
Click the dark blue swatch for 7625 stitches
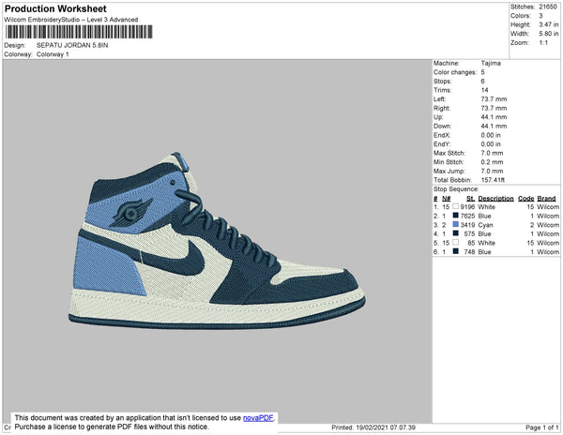click(x=456, y=216)
